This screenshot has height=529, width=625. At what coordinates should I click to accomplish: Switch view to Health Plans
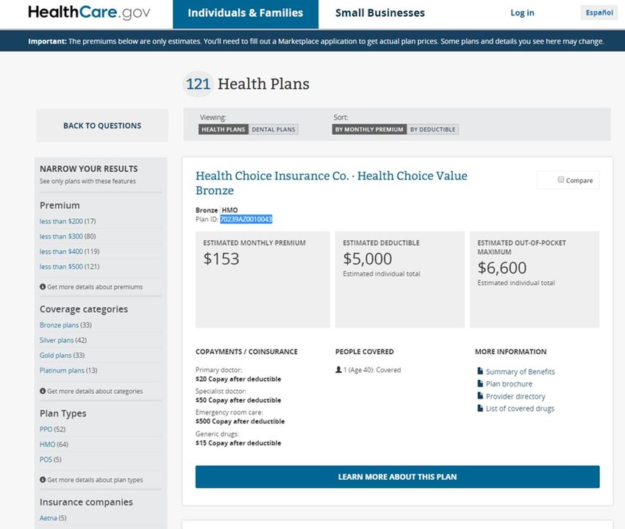[x=224, y=129]
